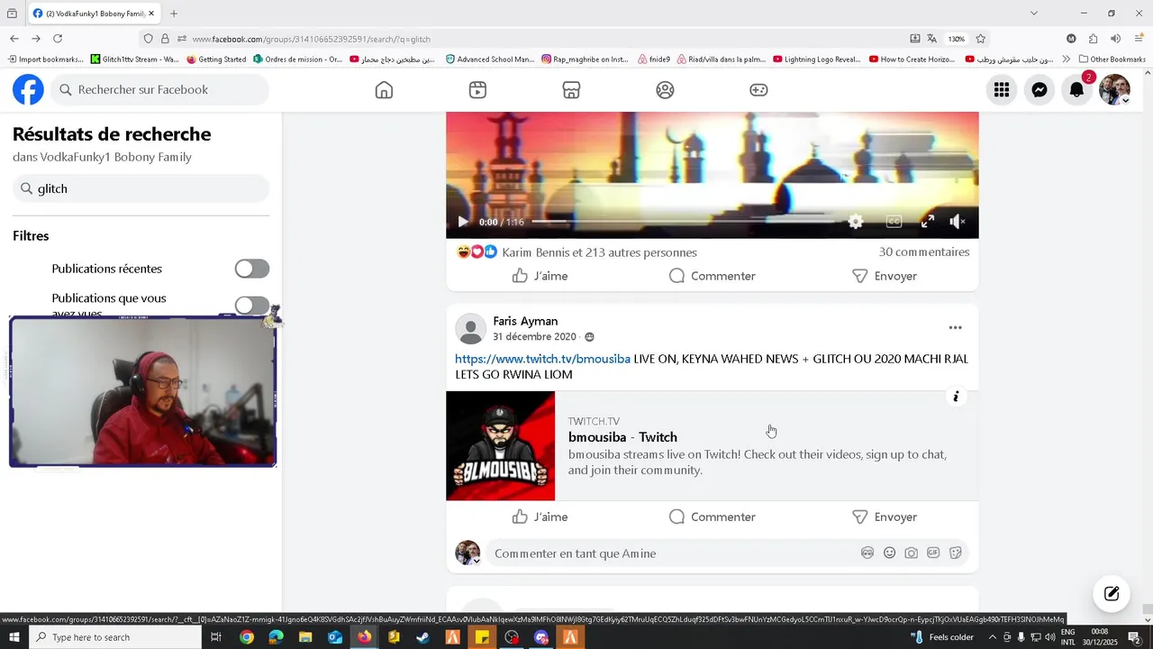Click the Facebook logo
Image resolution: width=1153 pixels, height=649 pixels.
tap(29, 90)
